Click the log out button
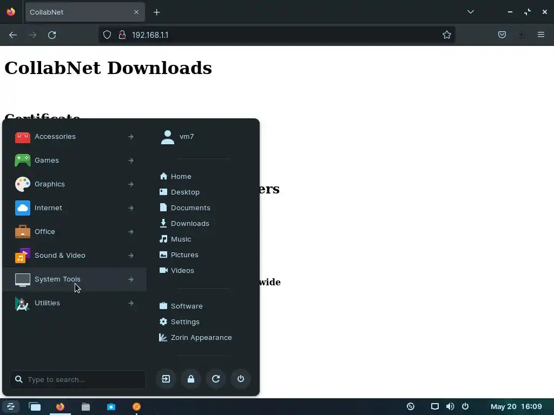554x415 pixels. tap(166, 379)
